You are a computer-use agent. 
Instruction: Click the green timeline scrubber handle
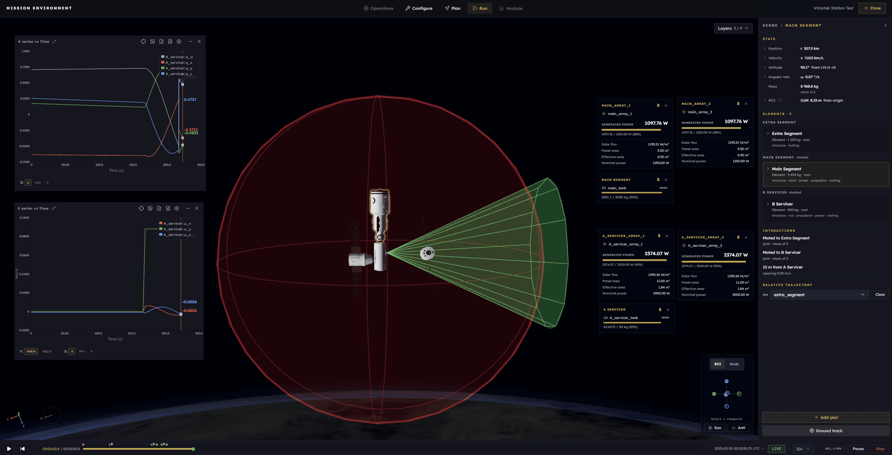(193, 449)
